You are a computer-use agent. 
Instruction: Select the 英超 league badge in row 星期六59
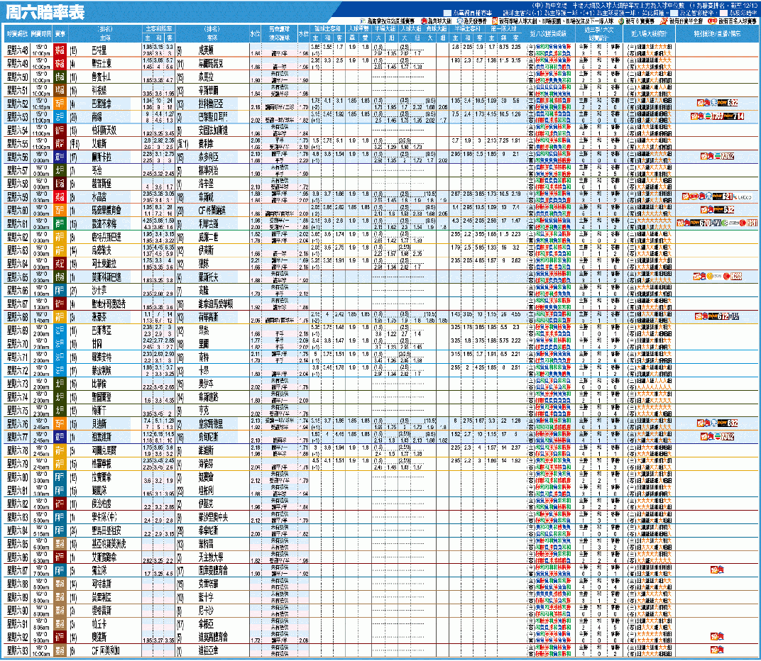[x=60, y=197]
